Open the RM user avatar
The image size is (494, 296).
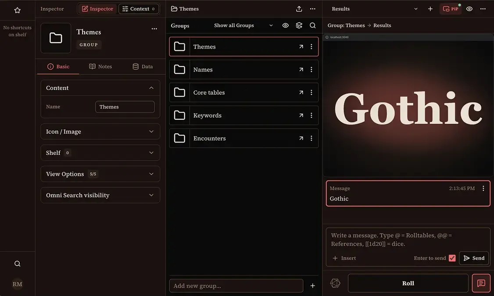[x=17, y=284]
